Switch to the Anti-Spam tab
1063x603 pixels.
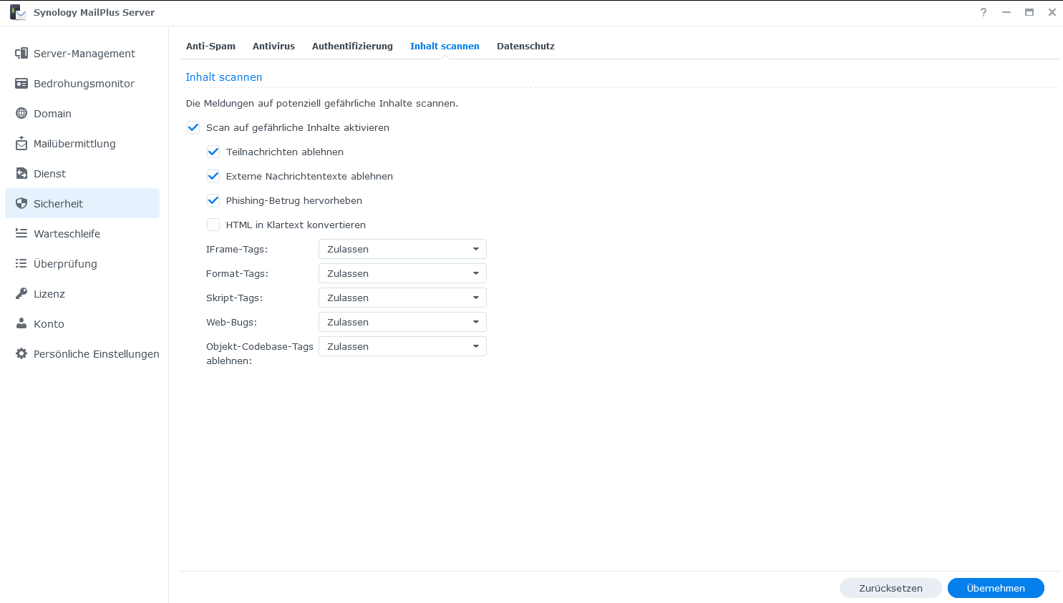pyautogui.click(x=210, y=46)
